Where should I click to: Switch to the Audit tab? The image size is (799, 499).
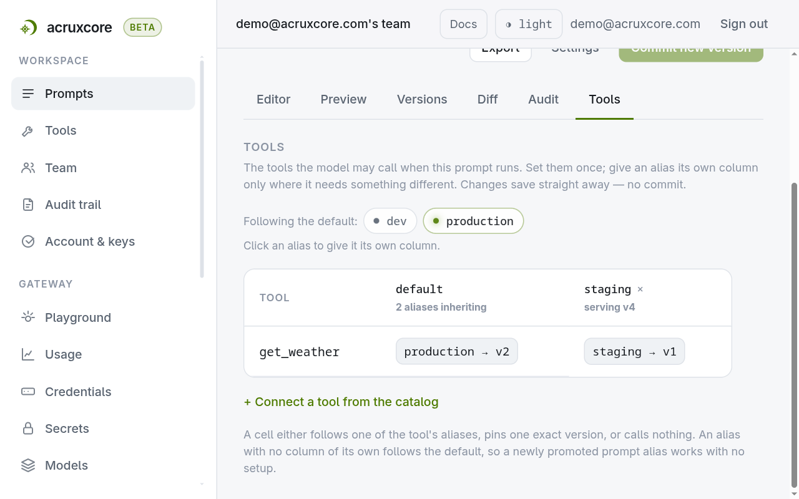click(x=543, y=99)
